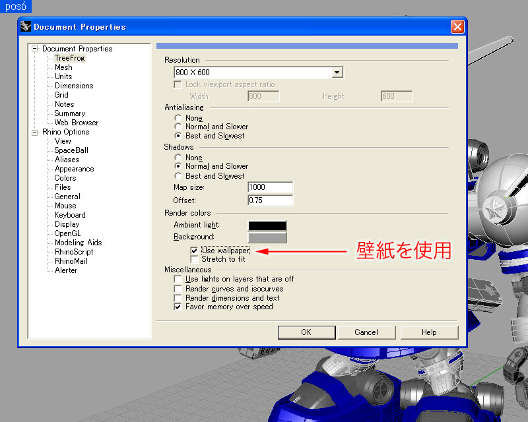Click the Width input field
This screenshot has width=528, height=422.
pos(263,96)
